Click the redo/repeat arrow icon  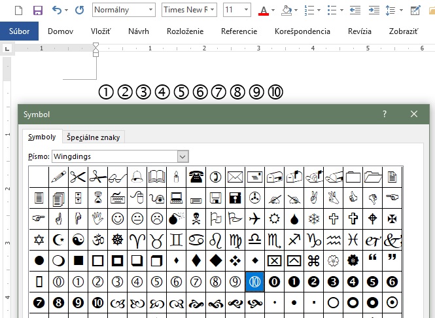coord(79,10)
